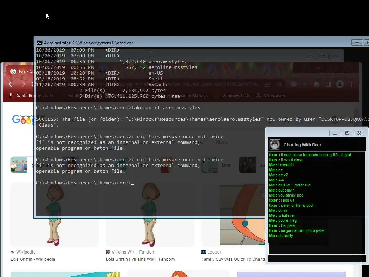Viewport: 369px width, 277px height.
Task: Click the Administrator cmd.exe title text
Action: coord(89,43)
